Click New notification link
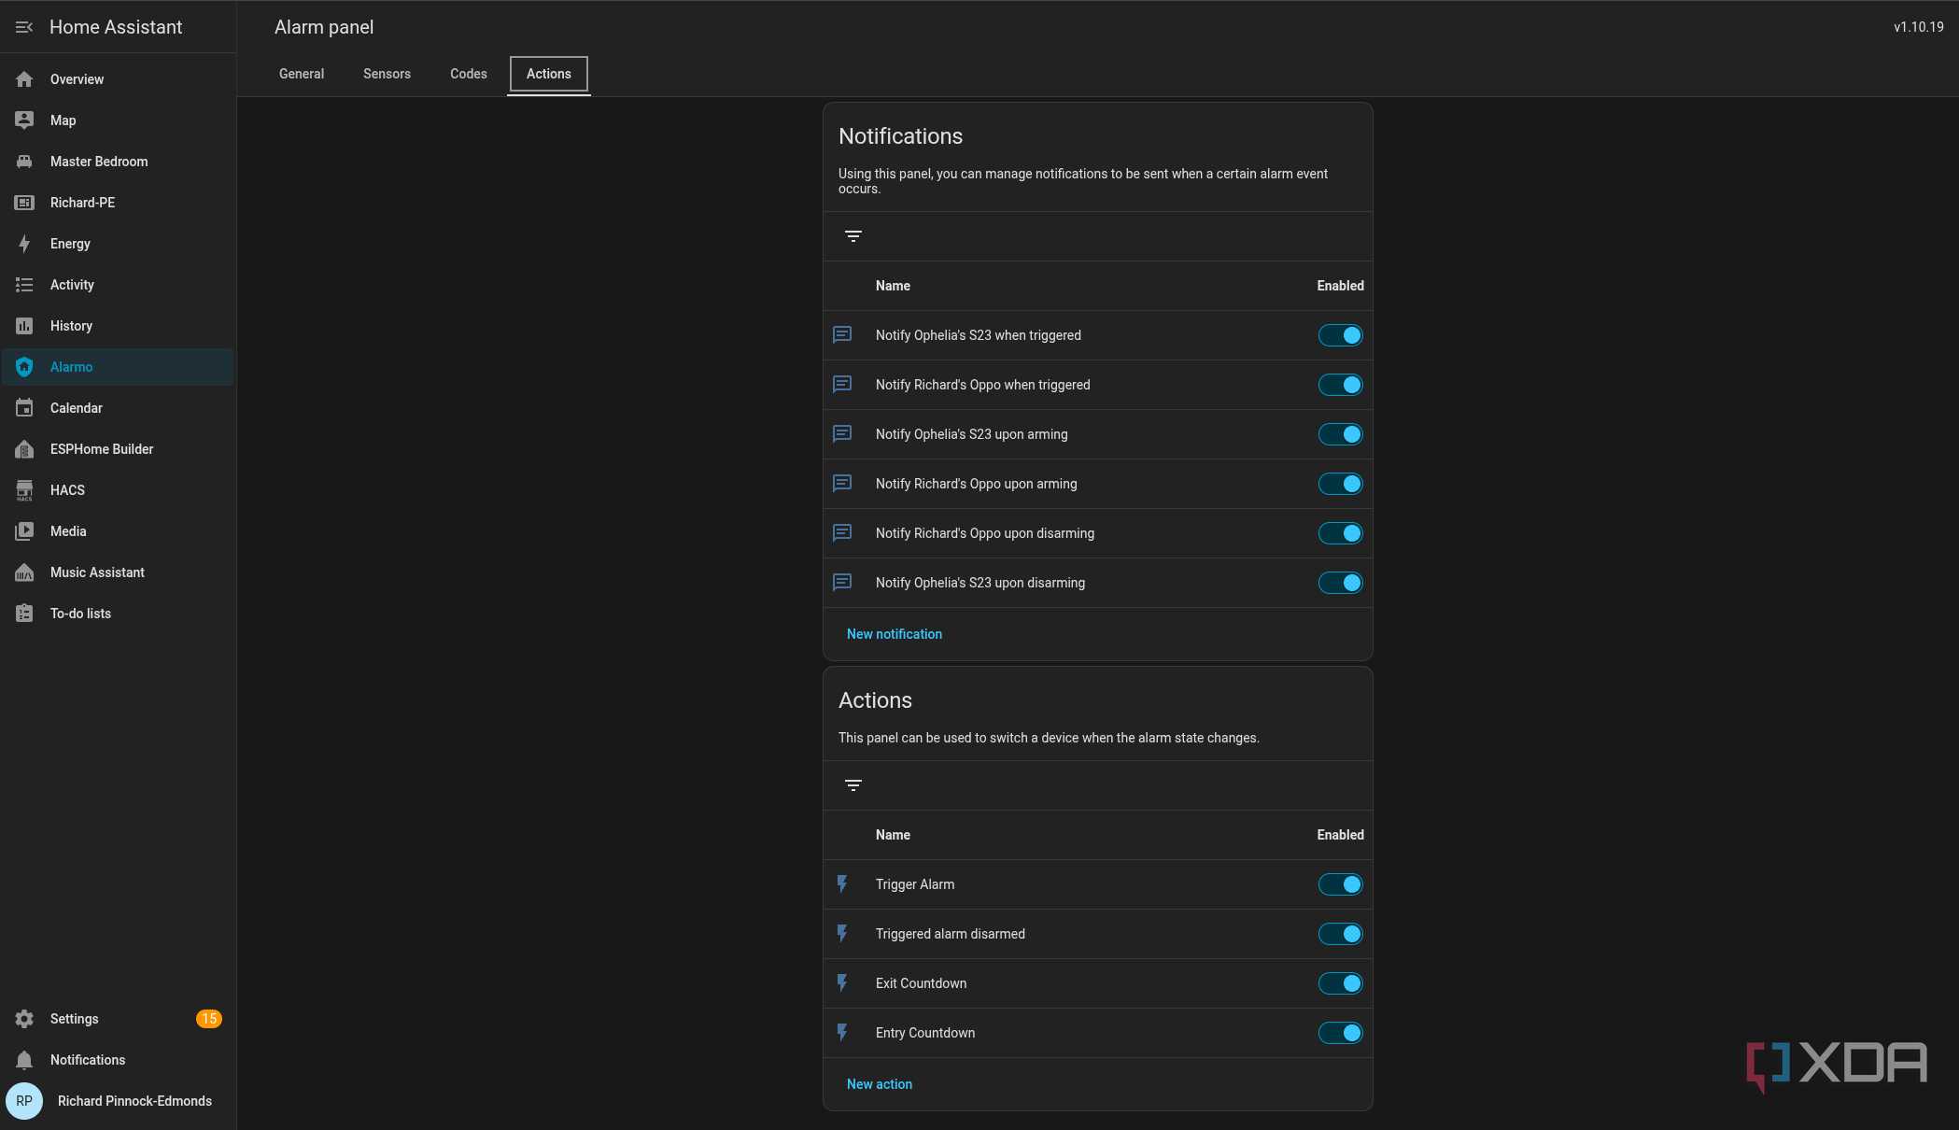The image size is (1959, 1130). pyautogui.click(x=895, y=634)
